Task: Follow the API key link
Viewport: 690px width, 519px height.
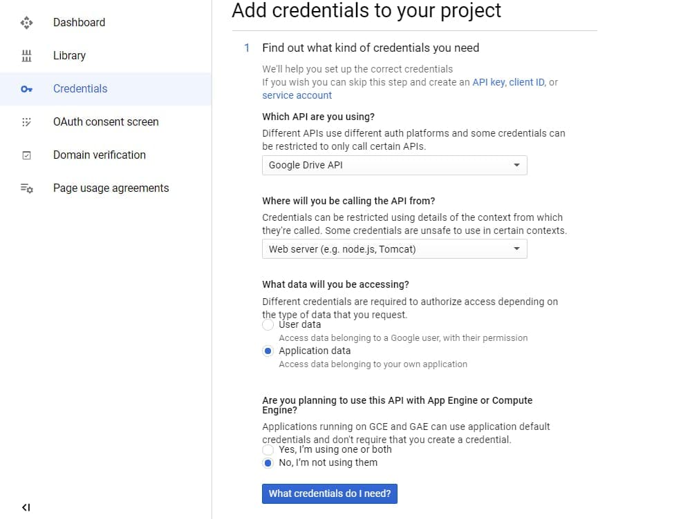Action: coord(488,82)
